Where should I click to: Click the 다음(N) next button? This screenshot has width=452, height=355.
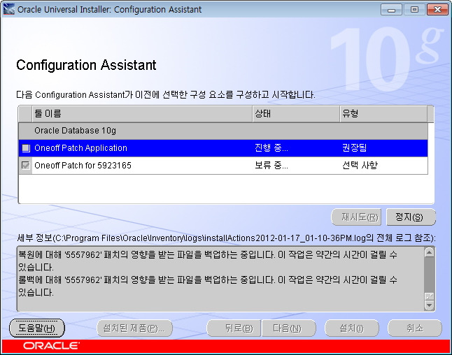click(289, 328)
